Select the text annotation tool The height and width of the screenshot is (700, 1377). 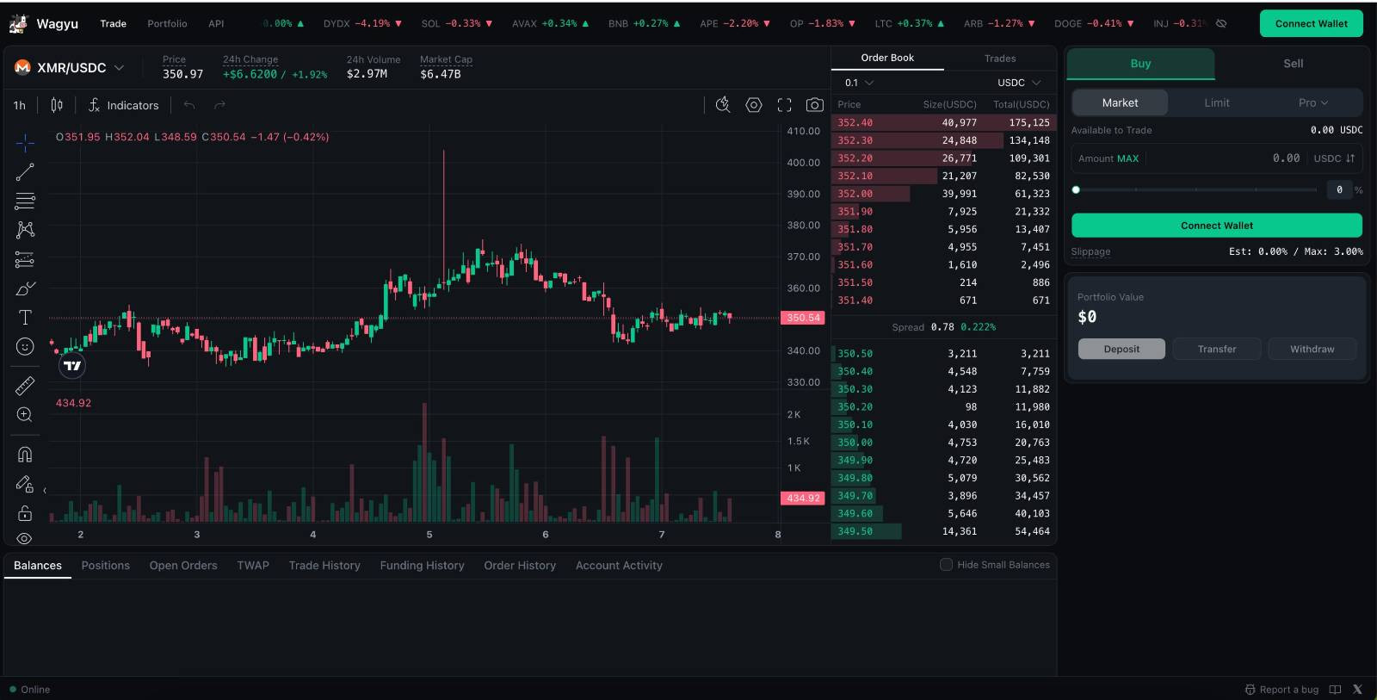point(25,318)
